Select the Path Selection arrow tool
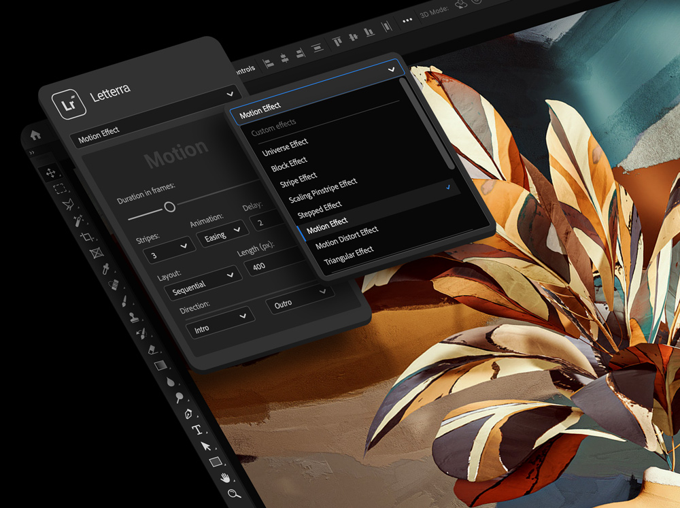Screen dimensions: 680x508 point(206,445)
